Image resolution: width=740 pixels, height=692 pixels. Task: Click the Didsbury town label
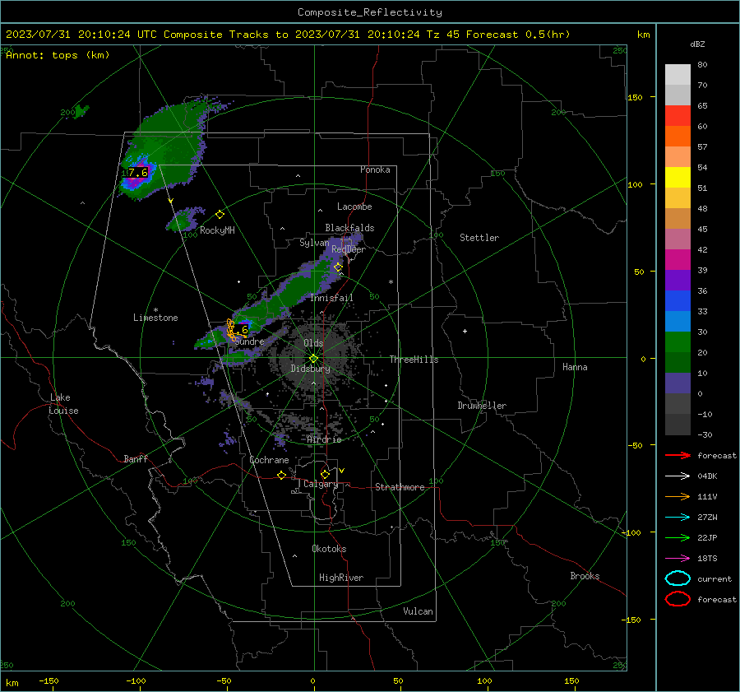click(310, 369)
